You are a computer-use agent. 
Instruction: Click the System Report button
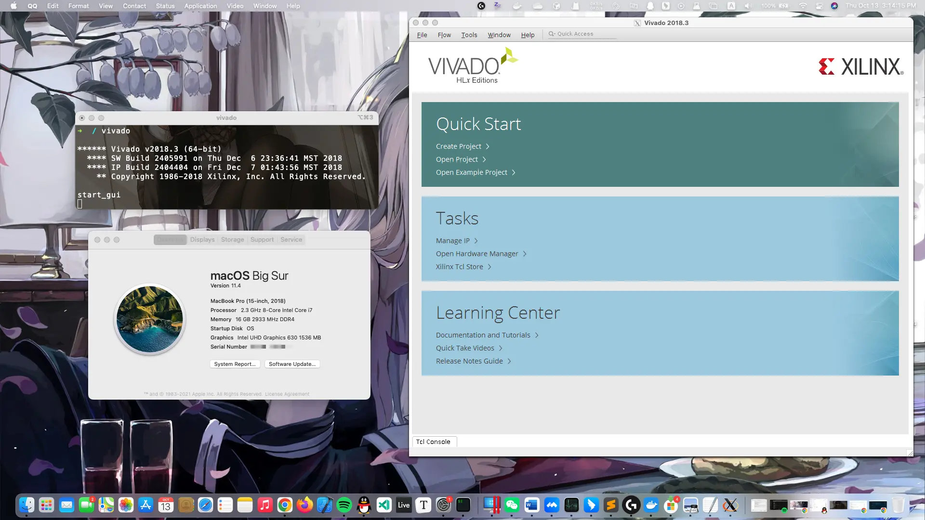235,364
